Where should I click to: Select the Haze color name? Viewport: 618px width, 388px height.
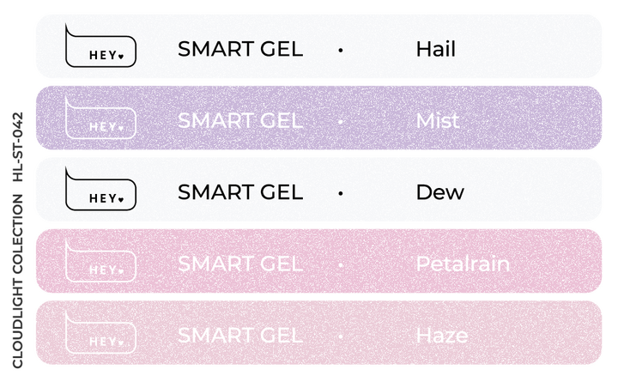click(x=442, y=336)
